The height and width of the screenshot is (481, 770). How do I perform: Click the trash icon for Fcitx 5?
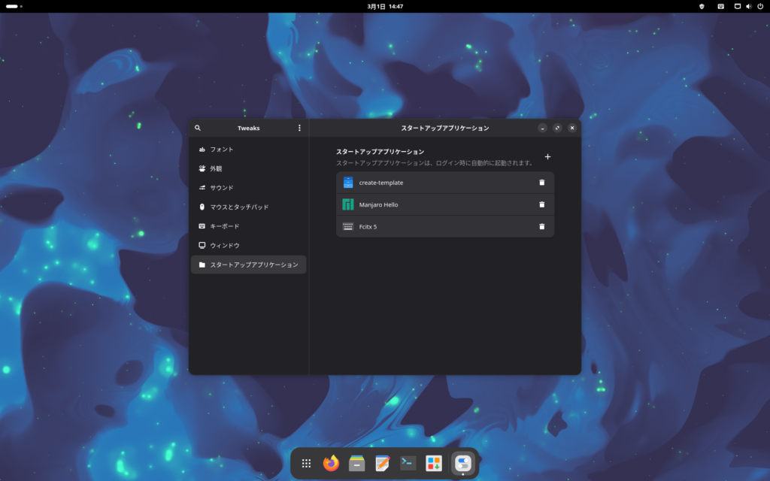click(541, 226)
